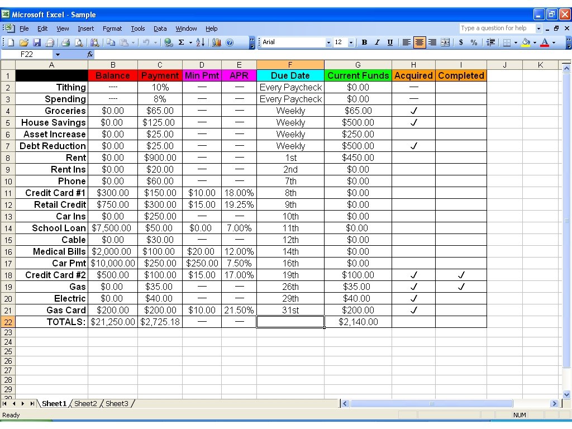Click the last sheet tab scroll button
The image size is (572, 429).
(x=32, y=403)
